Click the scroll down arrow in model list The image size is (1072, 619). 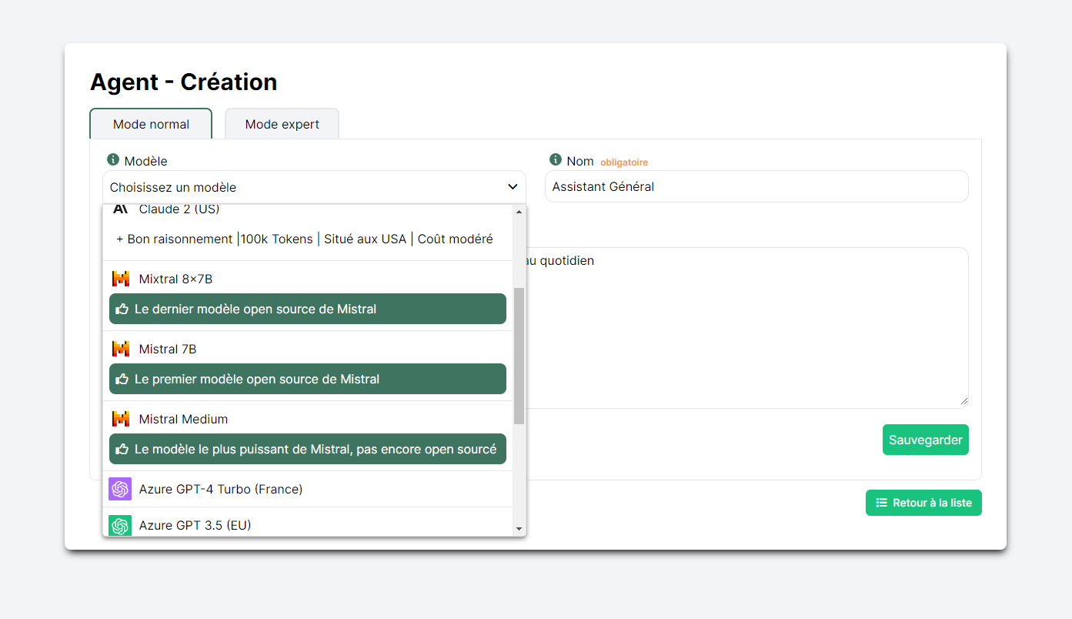(519, 529)
